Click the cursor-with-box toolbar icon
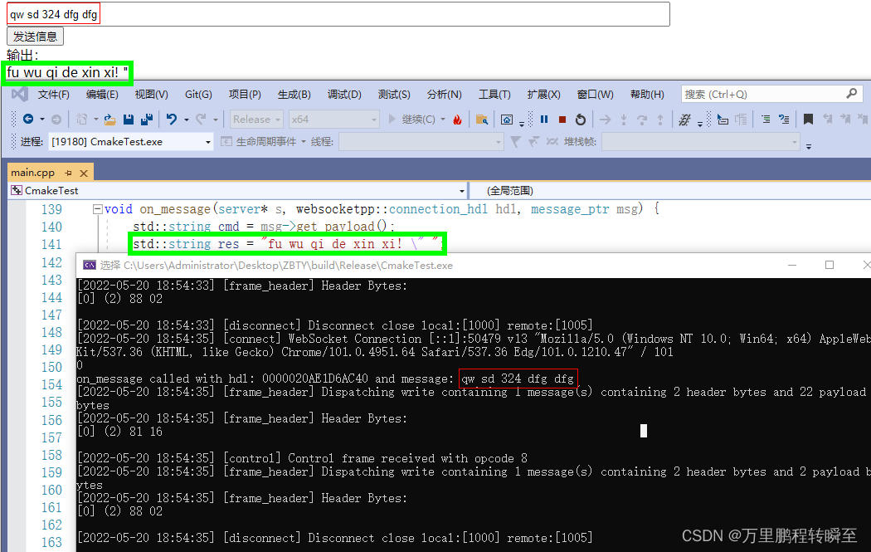 pos(723,120)
